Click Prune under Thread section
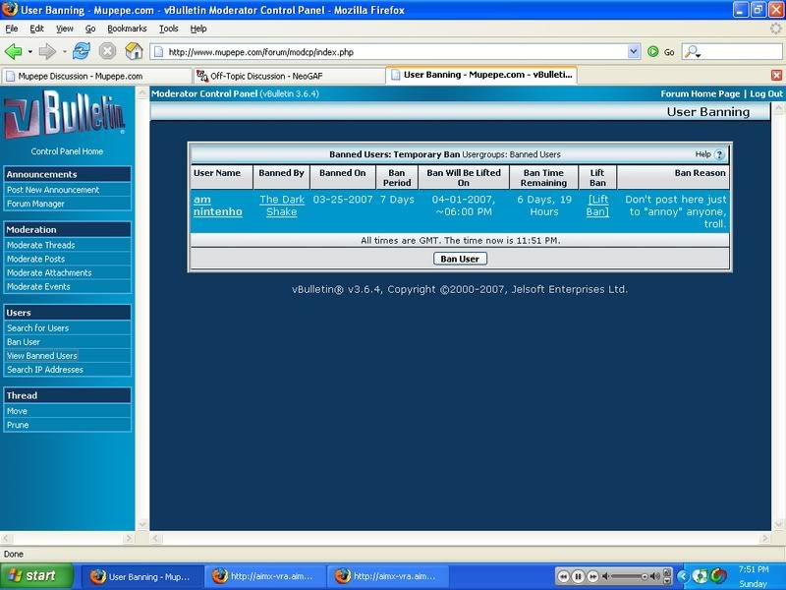 pos(18,425)
